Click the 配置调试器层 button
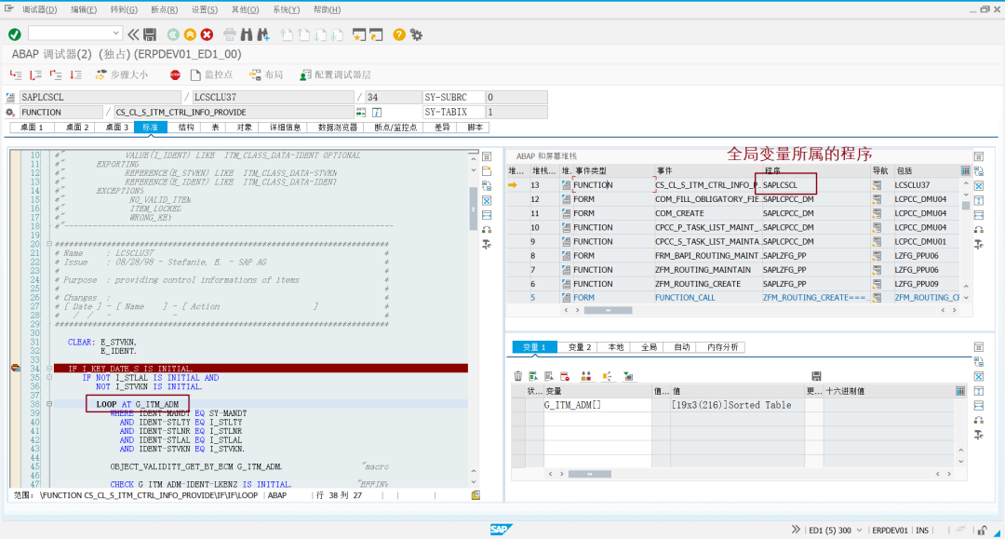 tap(336, 75)
